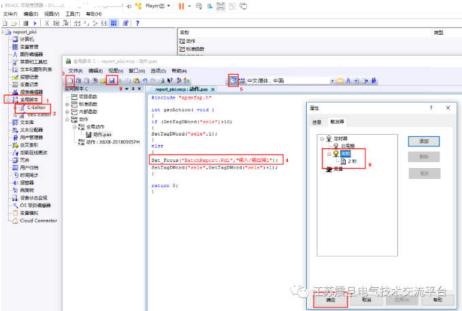Switch to the 信息 tab in 属性 dialog
Screen dimensions: 462x311
tap(317, 122)
